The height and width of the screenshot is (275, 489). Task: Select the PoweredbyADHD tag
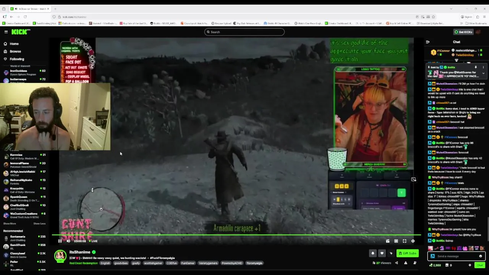(x=232, y=263)
